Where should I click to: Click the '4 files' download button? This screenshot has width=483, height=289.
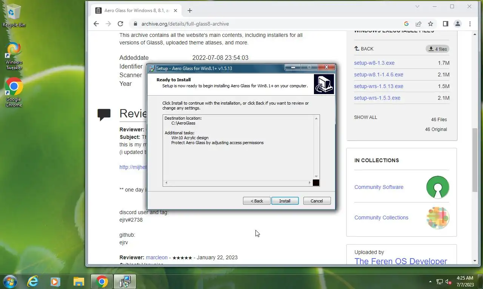pos(438,49)
